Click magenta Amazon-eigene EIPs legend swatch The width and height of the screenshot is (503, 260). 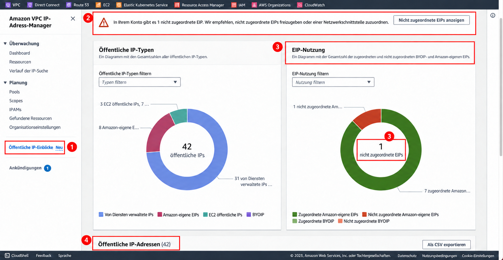(160, 214)
